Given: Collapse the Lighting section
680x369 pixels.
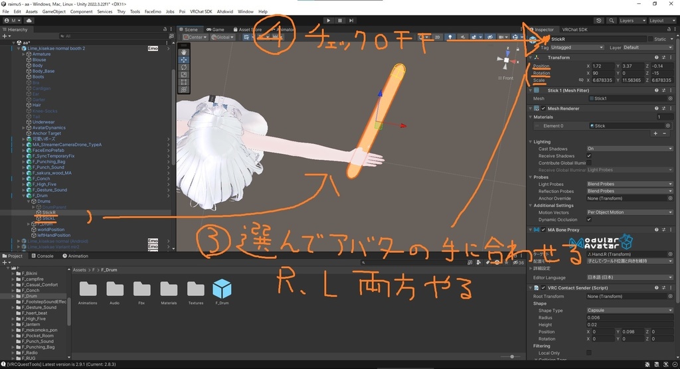Looking at the screenshot, I should pos(531,142).
